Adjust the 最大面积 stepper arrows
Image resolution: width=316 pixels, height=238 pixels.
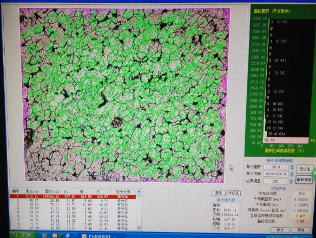(x=292, y=174)
